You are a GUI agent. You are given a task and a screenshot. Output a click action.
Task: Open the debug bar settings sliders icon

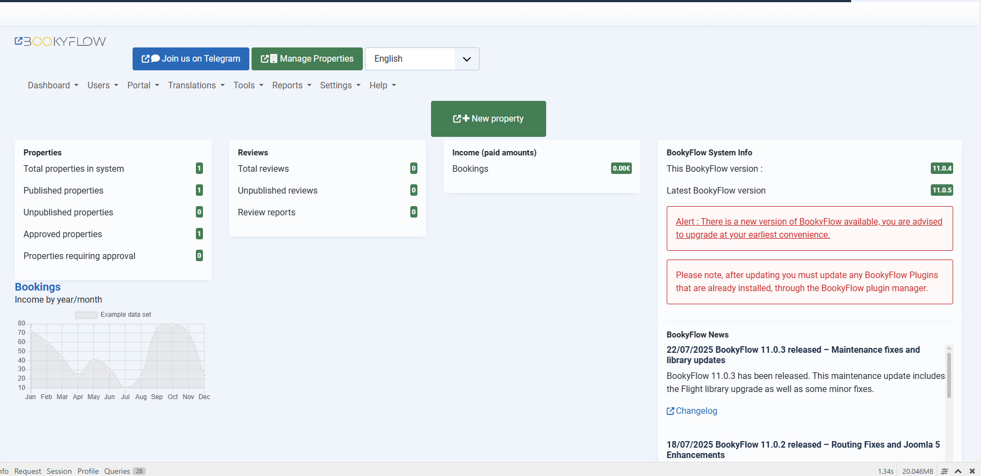click(944, 471)
